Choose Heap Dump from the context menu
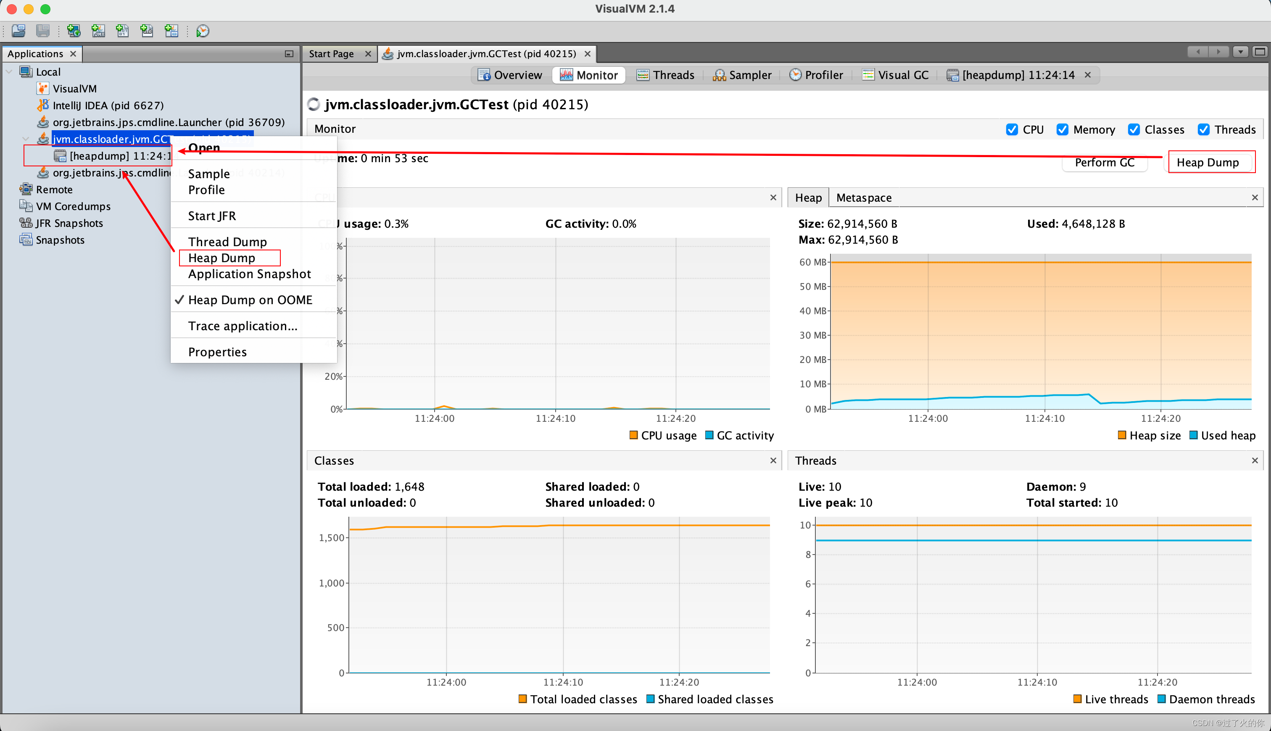 (x=222, y=258)
